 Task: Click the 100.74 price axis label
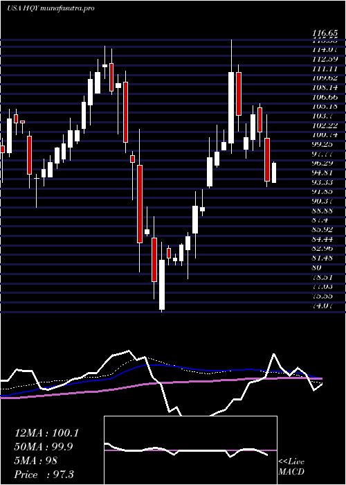click(325, 135)
